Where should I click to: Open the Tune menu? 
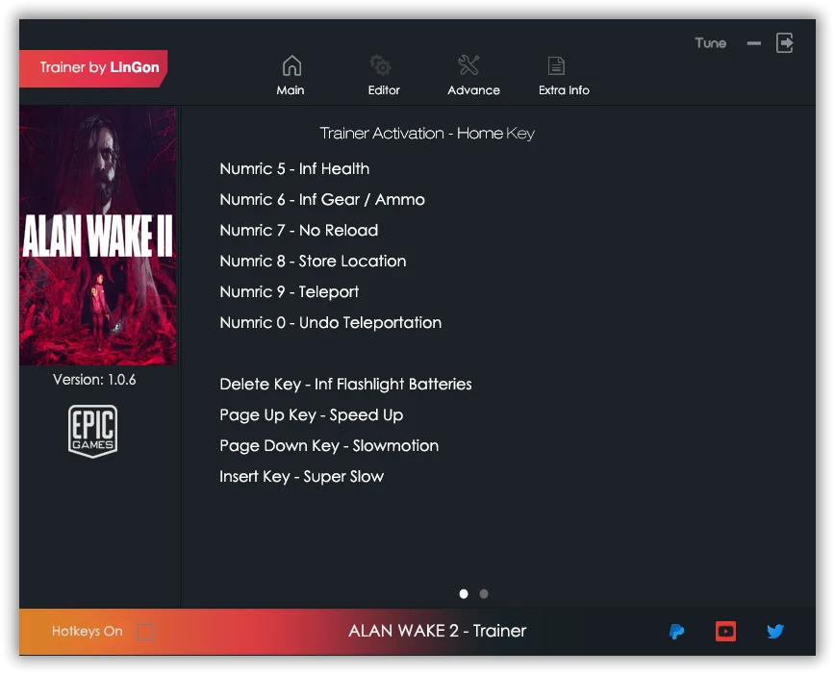point(710,42)
